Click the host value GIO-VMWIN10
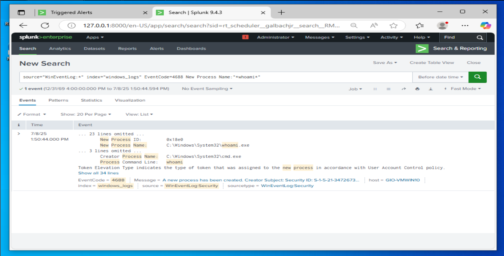Screen dimensions: 504x256 [403, 180]
